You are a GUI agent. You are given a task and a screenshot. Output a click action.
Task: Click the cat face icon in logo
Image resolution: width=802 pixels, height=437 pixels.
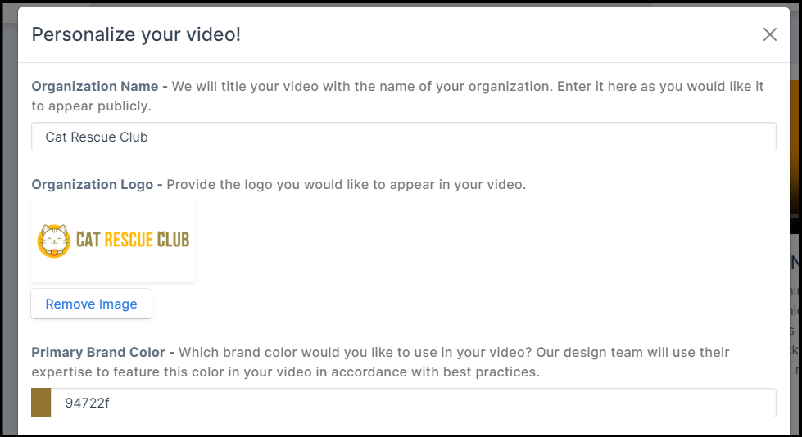53,241
